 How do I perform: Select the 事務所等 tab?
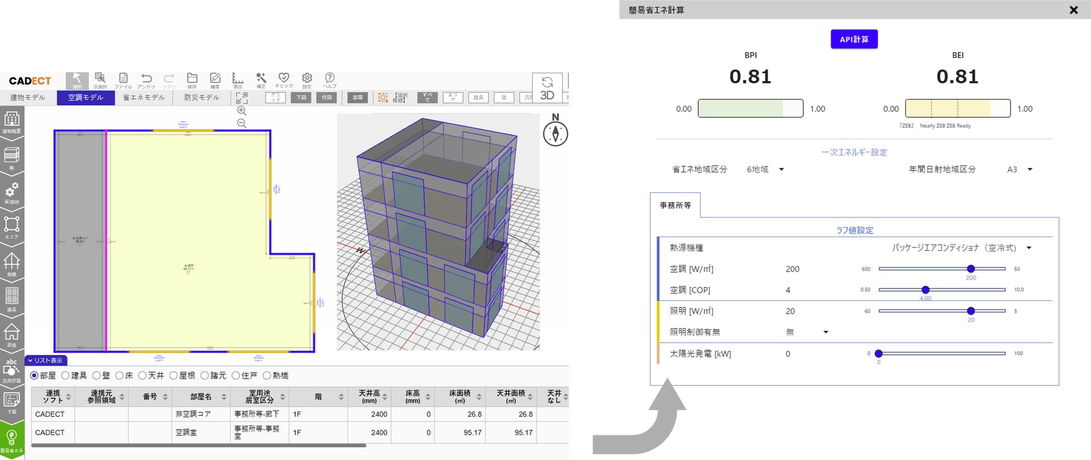[x=675, y=205]
